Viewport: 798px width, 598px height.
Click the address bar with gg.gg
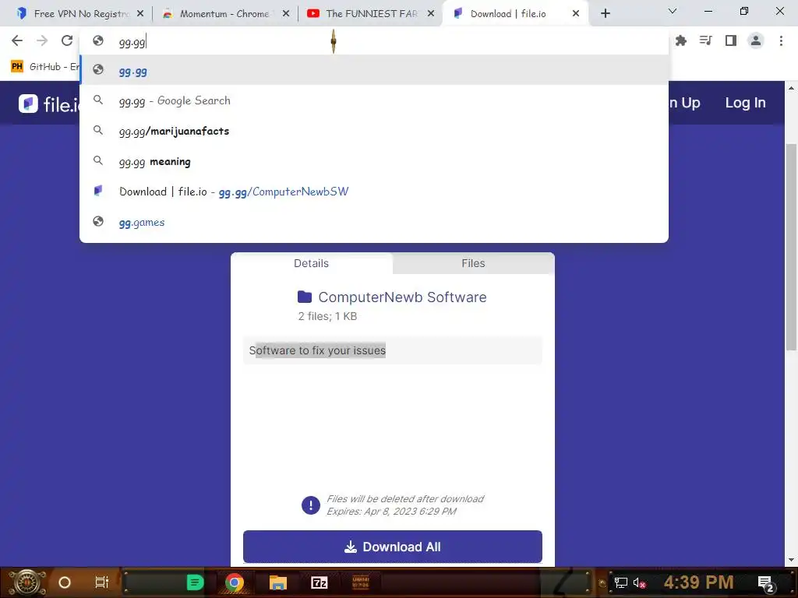pyautogui.click(x=374, y=42)
